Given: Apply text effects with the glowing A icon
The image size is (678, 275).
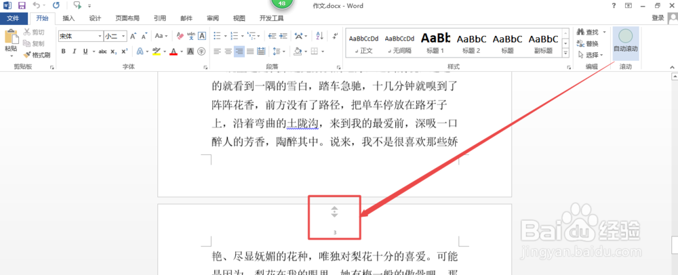Looking at the screenshot, I should click(140, 51).
